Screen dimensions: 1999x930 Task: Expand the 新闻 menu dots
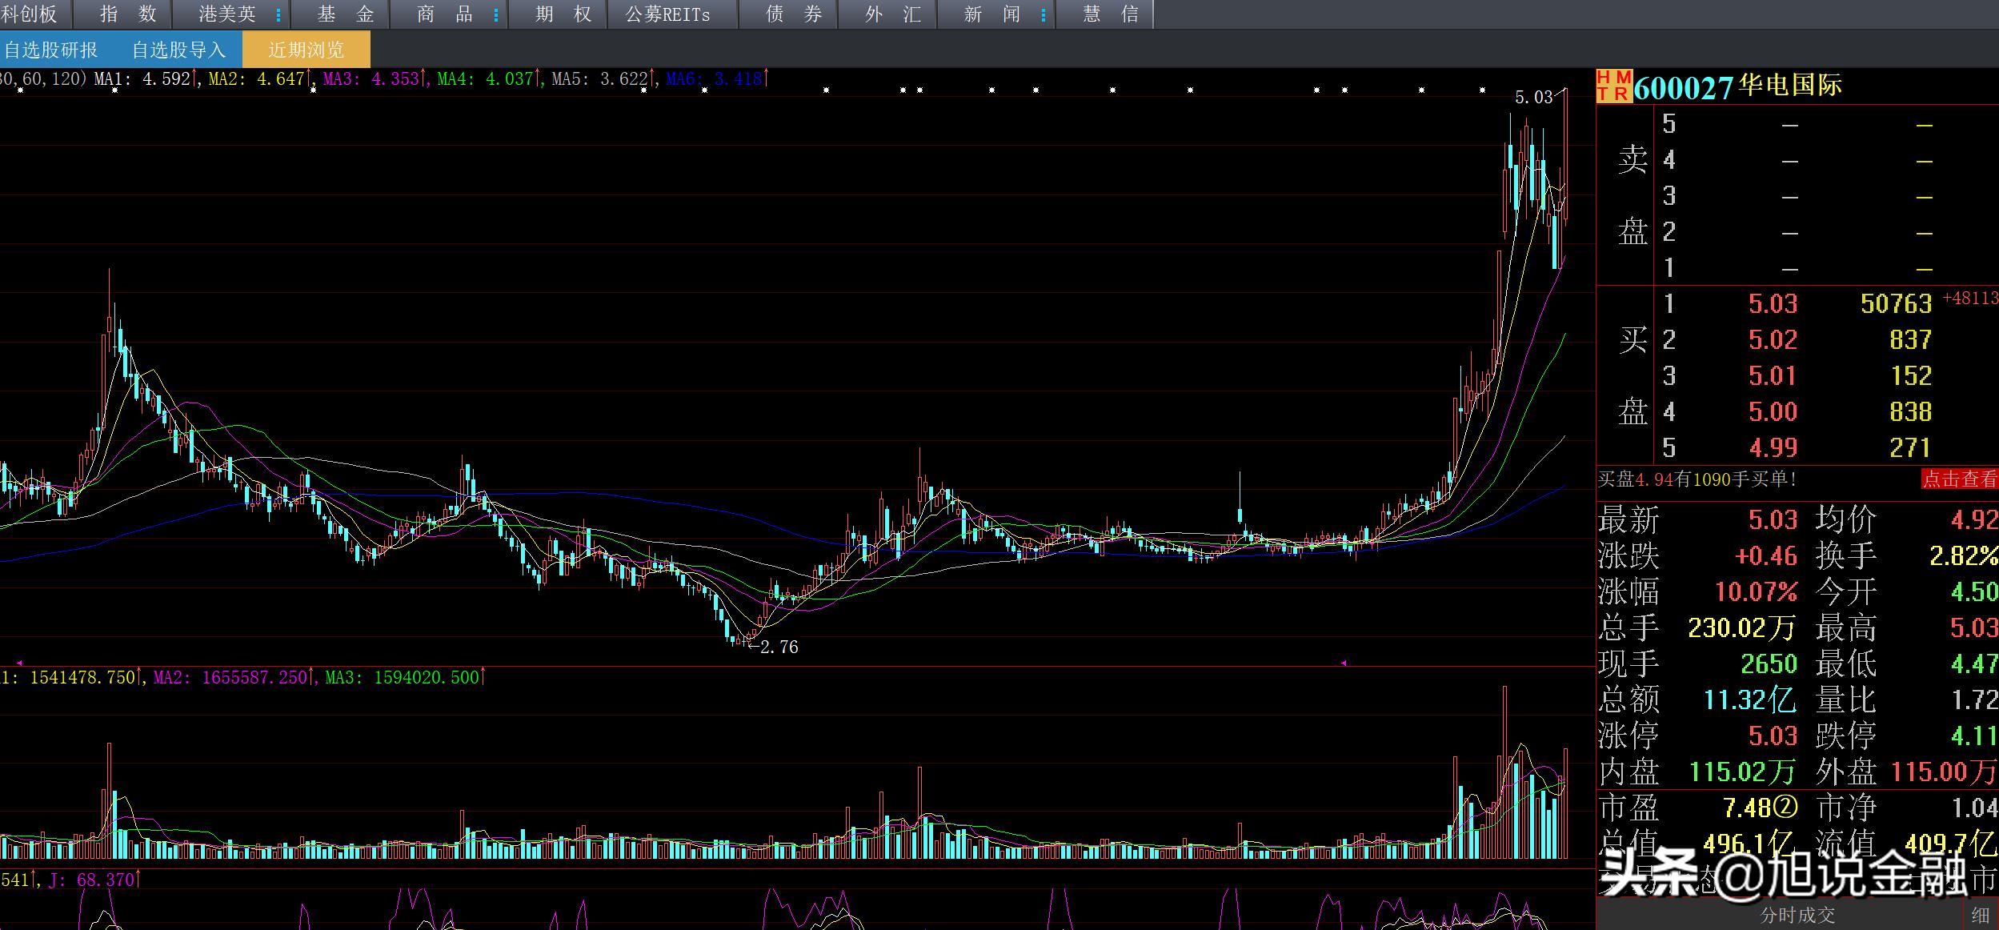1044,15
